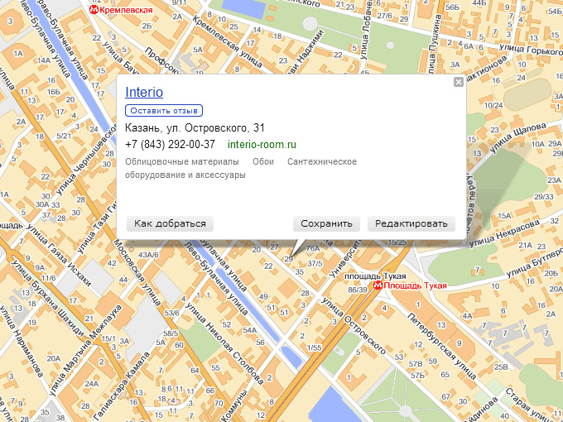Click the Как добраться button
The image size is (563, 422).
[x=170, y=223]
